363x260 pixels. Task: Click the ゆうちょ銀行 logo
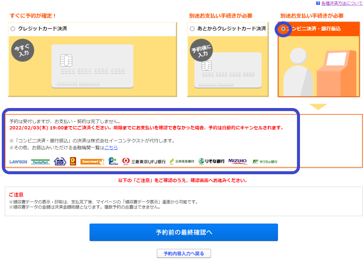pyautogui.click(x=265, y=162)
